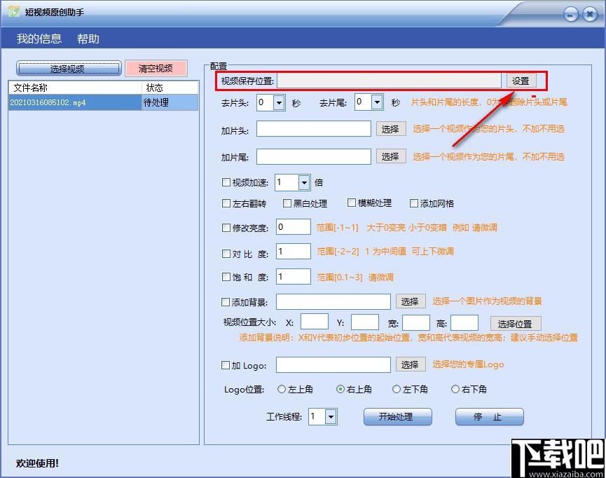
Task: Focus the 加片头 file path field
Action: click(x=313, y=129)
